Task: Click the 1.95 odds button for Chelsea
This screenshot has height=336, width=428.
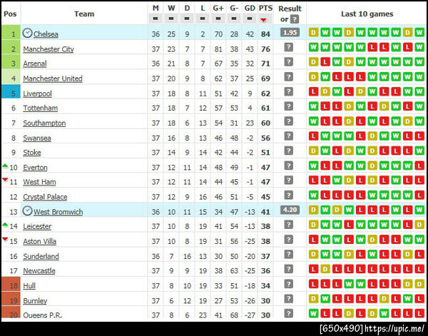Action: pos(289,33)
